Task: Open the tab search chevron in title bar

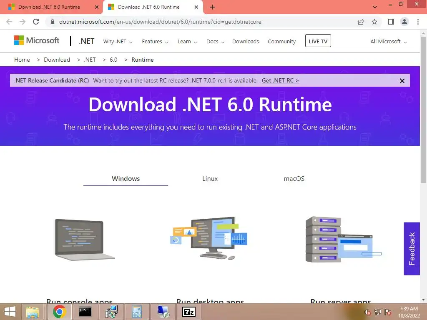Action: (x=375, y=7)
